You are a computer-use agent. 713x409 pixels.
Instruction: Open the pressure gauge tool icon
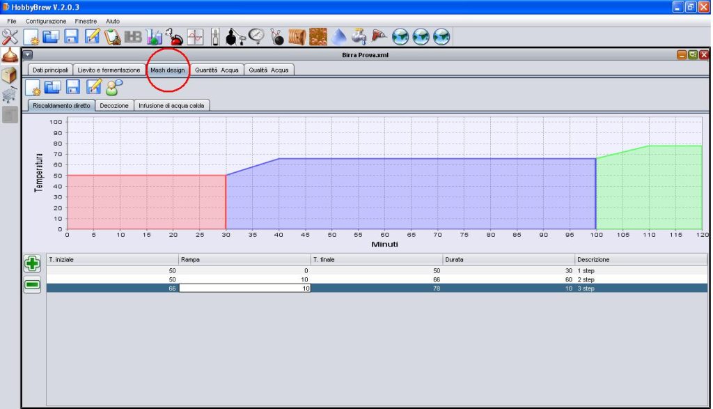[256, 36]
